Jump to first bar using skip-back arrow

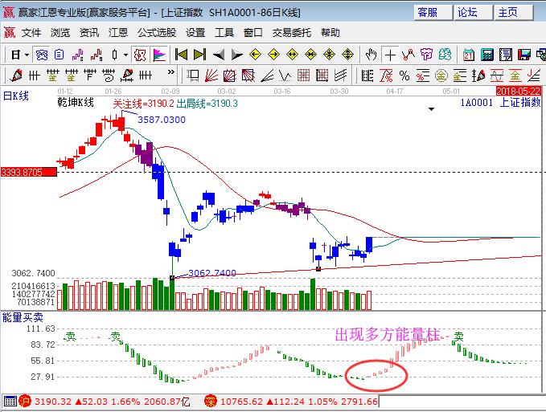pos(181,55)
